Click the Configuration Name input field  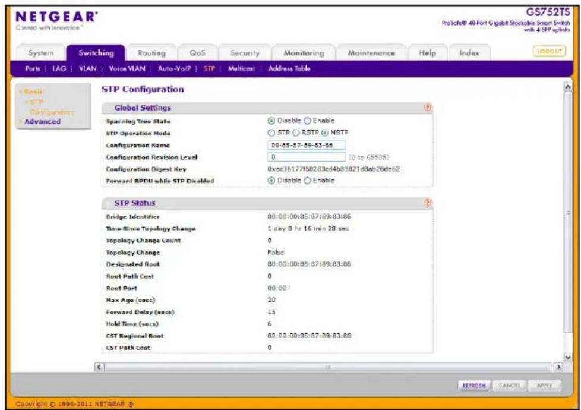click(307, 145)
